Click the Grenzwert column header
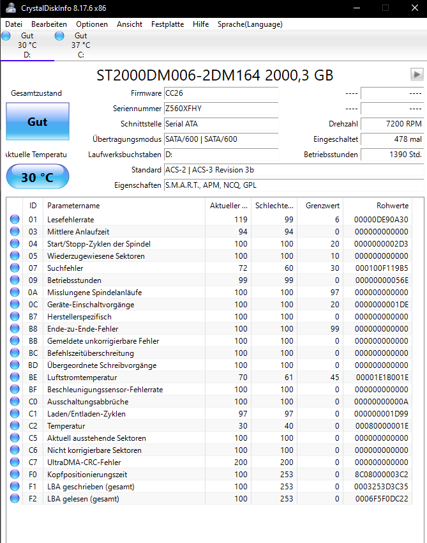The width and height of the screenshot is (427, 543). tap(320, 205)
